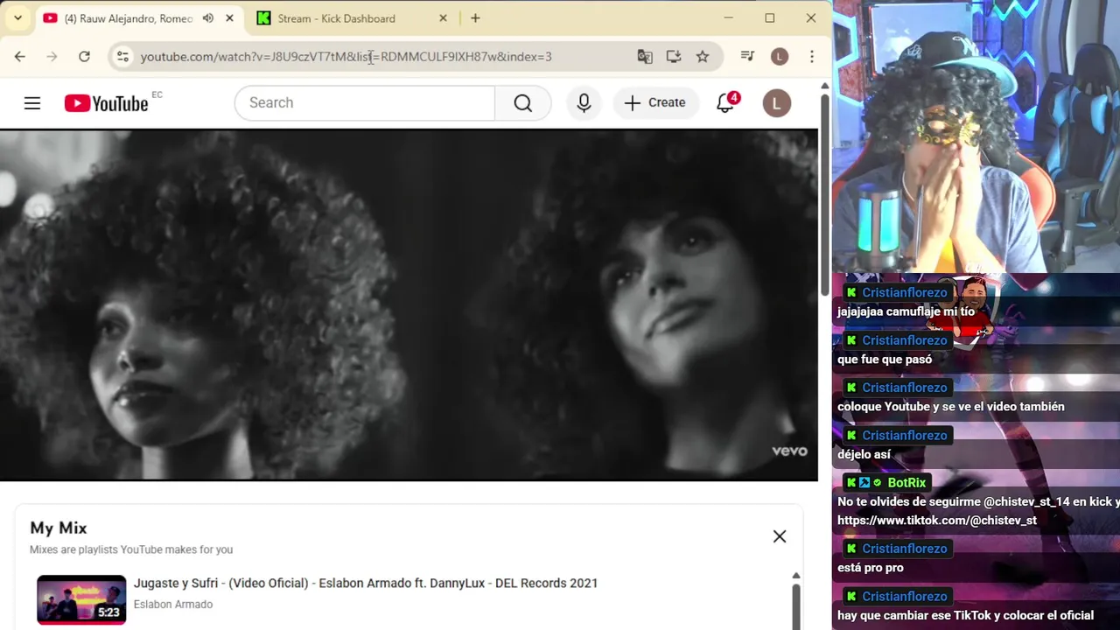Viewport: 1120px width, 630px height.
Task: Close the Rauw Alejandro YouTube tab
Action: (230, 18)
